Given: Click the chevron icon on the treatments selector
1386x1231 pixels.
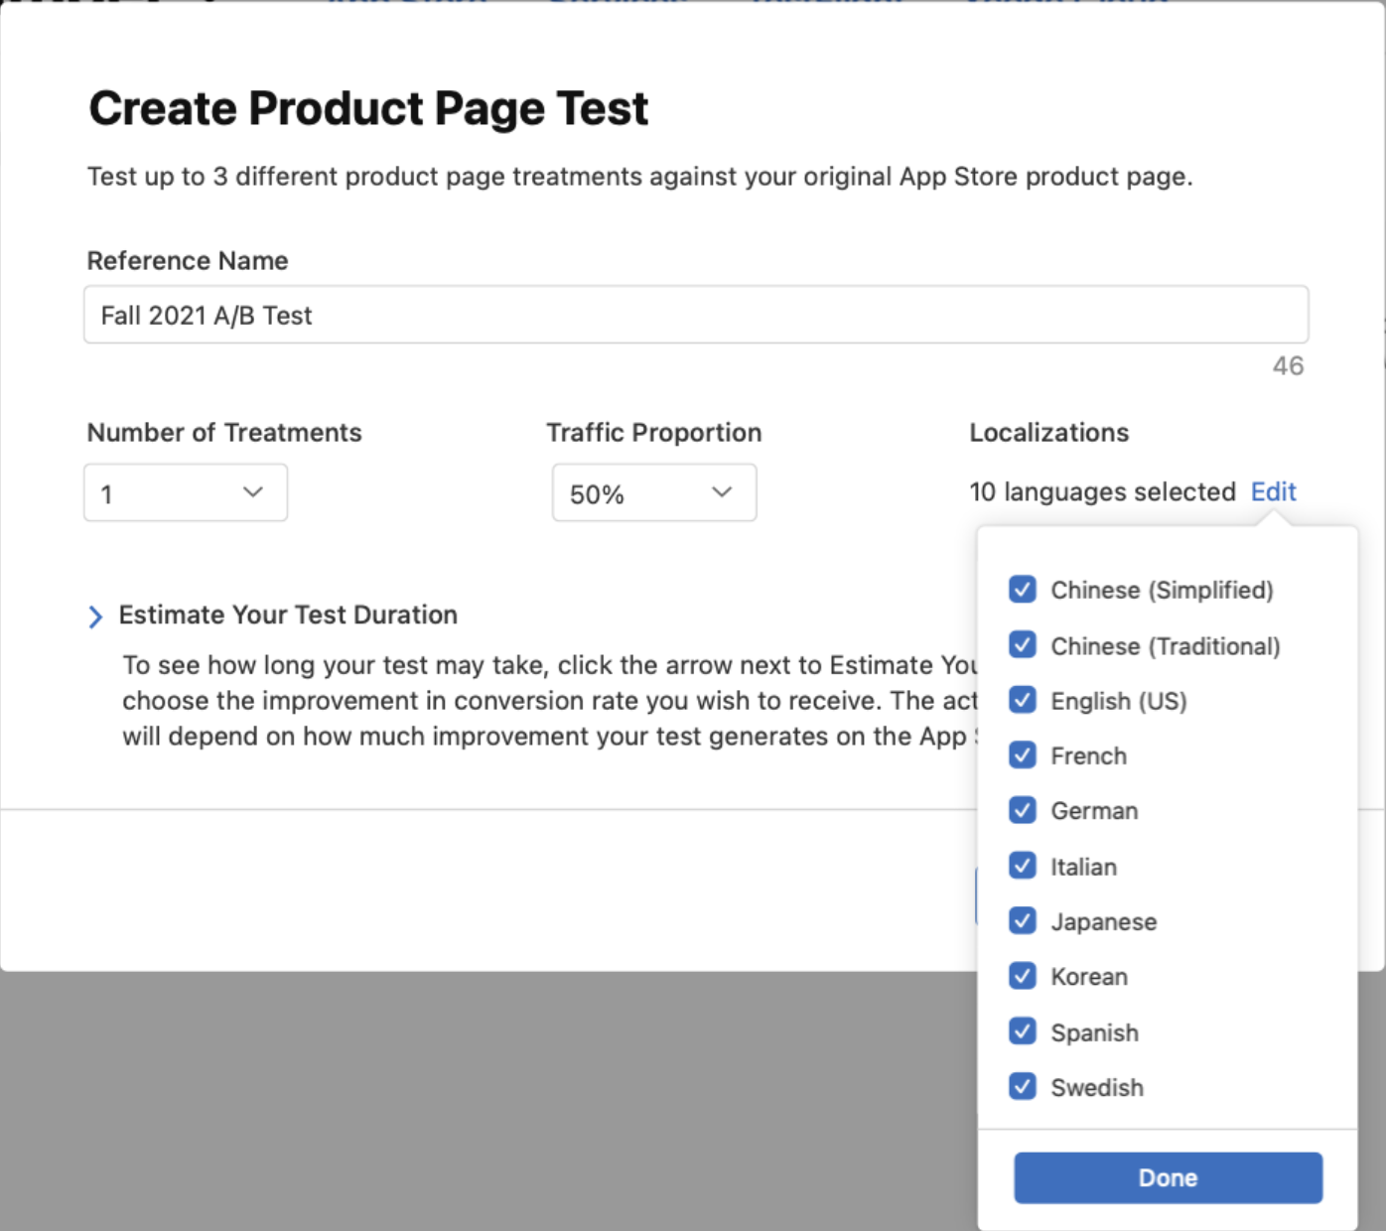Looking at the screenshot, I should tap(253, 492).
